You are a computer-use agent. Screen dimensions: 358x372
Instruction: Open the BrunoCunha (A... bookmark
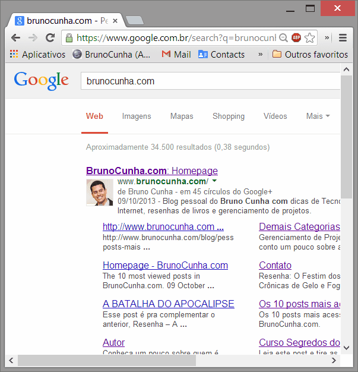[111, 55]
